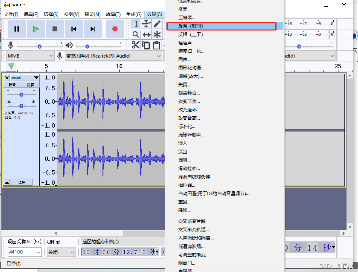Solo the sound track
This screenshot has height=272, width=358.
tap(30, 85)
